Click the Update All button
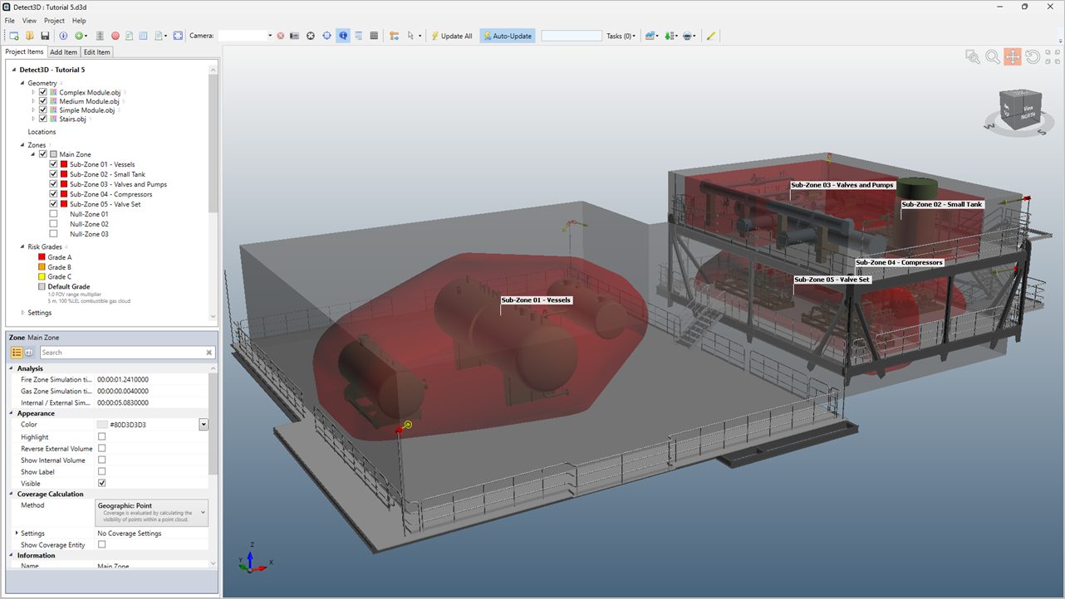 click(x=451, y=36)
